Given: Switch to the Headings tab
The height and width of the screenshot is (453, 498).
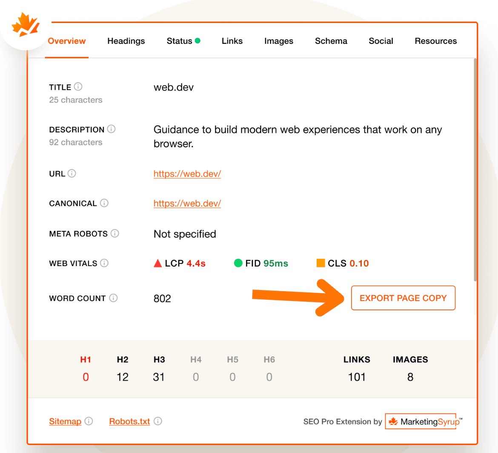Looking at the screenshot, I should [126, 41].
